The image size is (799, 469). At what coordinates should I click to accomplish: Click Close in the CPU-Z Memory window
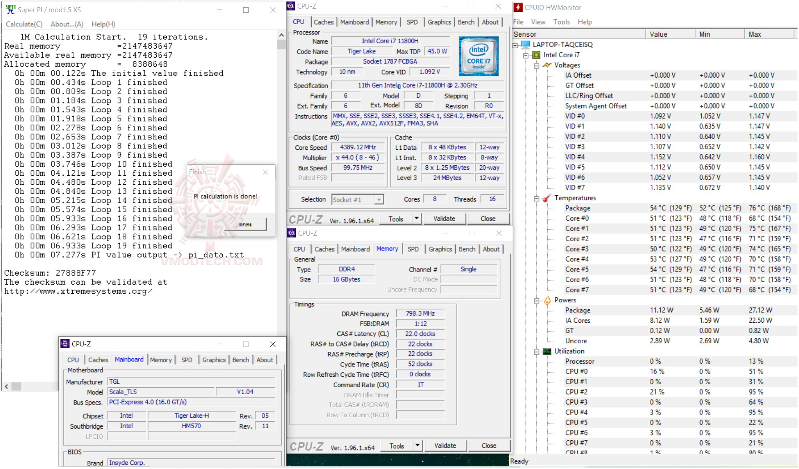489,446
